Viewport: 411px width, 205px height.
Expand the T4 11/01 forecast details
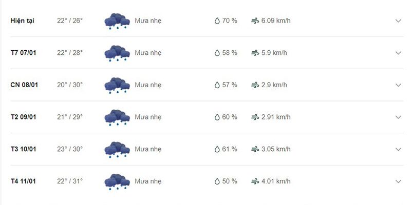398,181
